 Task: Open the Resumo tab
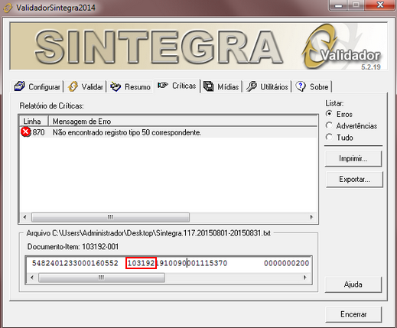tap(130, 86)
